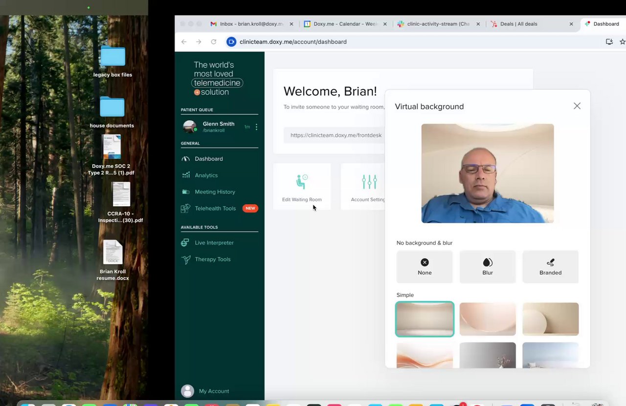
Task: Open Glenn Smith's three-dot options menu
Action: (x=256, y=127)
